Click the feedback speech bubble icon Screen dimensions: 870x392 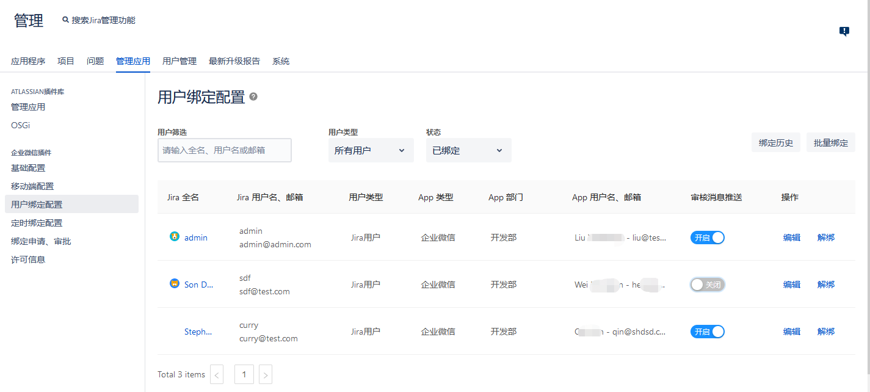[844, 32]
